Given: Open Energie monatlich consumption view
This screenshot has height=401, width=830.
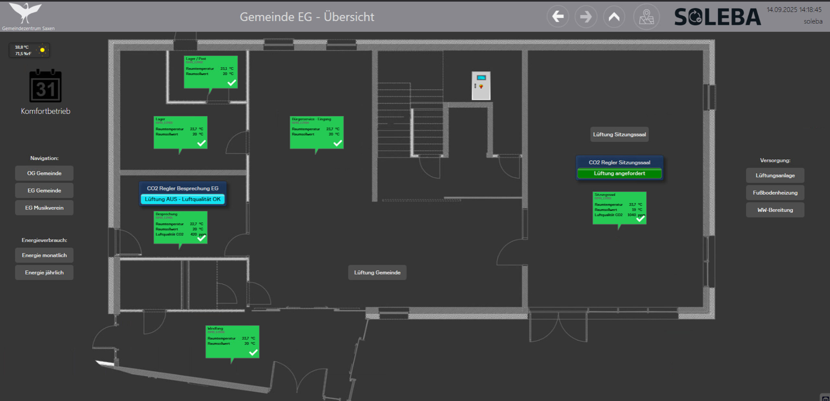Looking at the screenshot, I should coord(44,255).
